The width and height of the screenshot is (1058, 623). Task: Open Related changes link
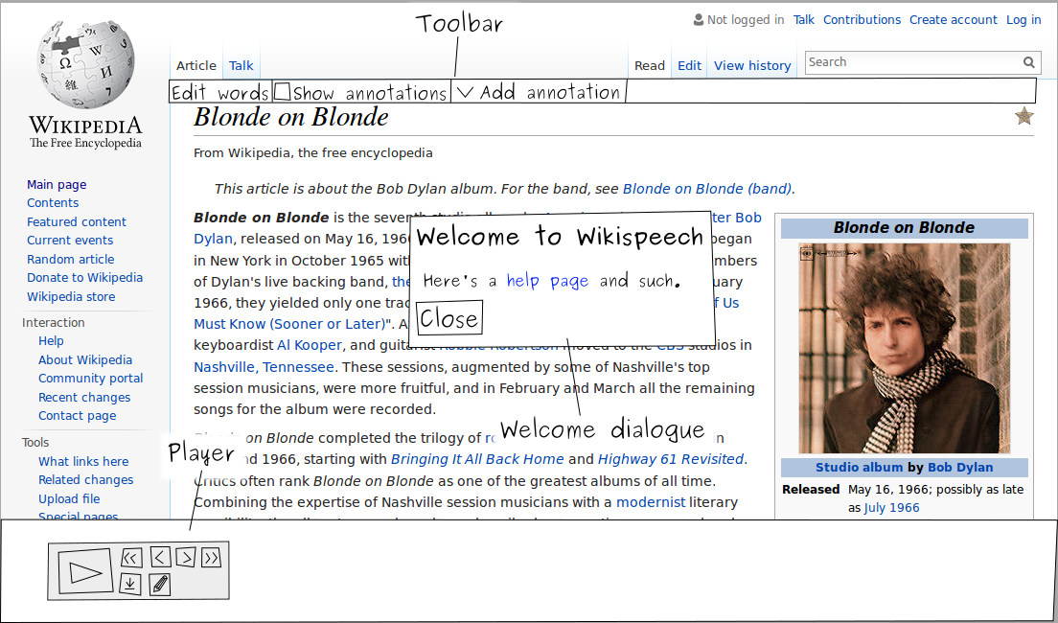coord(85,479)
